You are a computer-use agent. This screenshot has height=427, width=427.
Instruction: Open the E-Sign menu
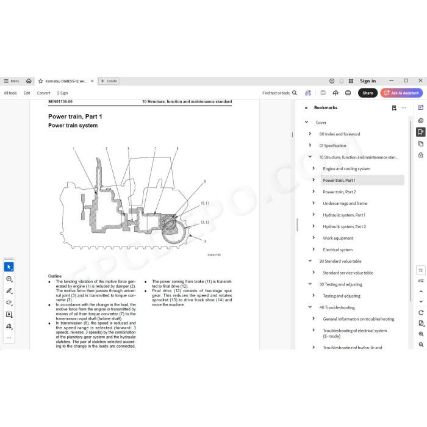point(62,93)
